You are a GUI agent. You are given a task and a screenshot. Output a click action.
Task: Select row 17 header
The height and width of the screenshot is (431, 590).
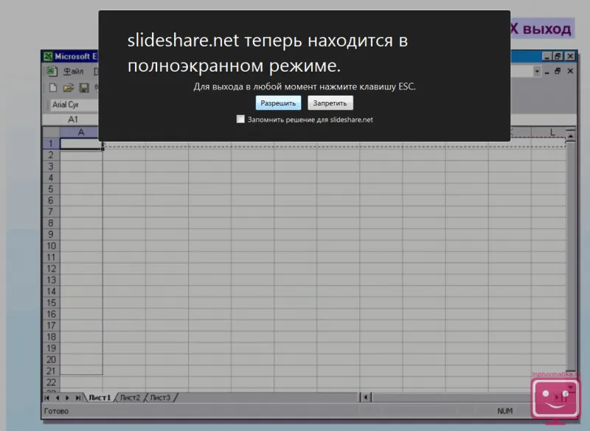[x=51, y=325]
